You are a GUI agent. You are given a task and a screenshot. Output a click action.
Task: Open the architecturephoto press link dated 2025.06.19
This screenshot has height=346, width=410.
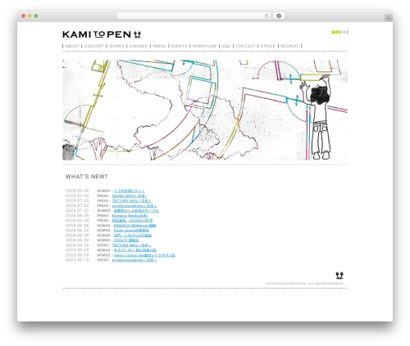[134, 260]
